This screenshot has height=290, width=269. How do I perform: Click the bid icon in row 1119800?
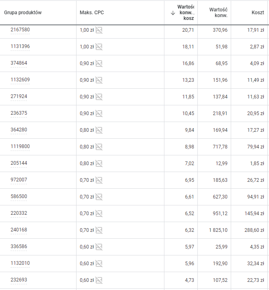[99, 147]
